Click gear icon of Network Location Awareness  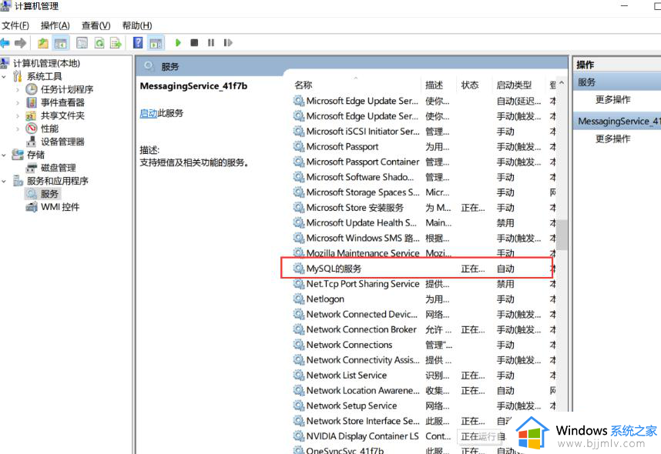click(x=299, y=390)
